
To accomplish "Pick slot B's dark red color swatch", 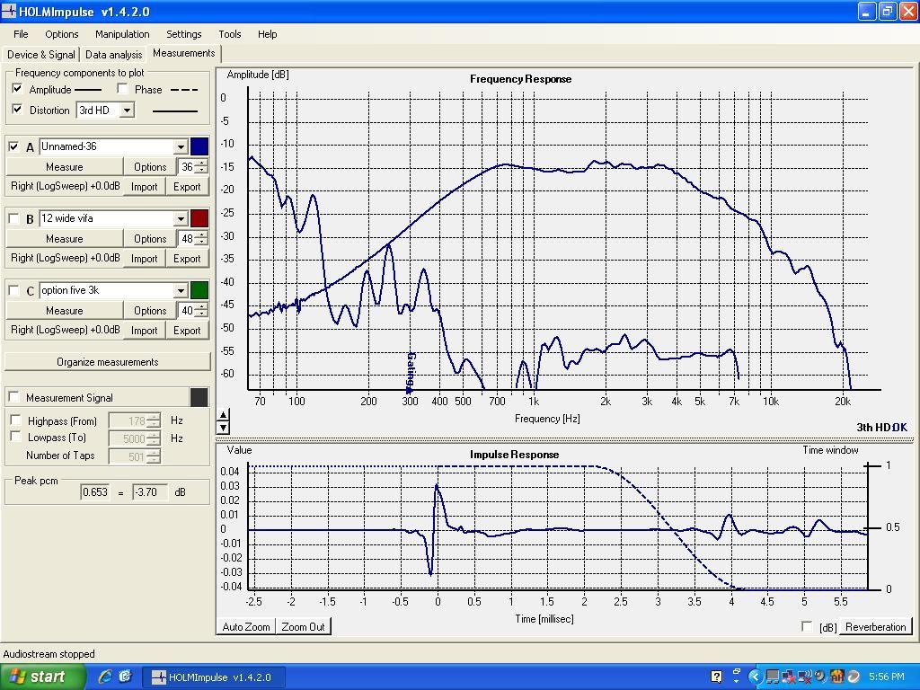I will (199, 218).
